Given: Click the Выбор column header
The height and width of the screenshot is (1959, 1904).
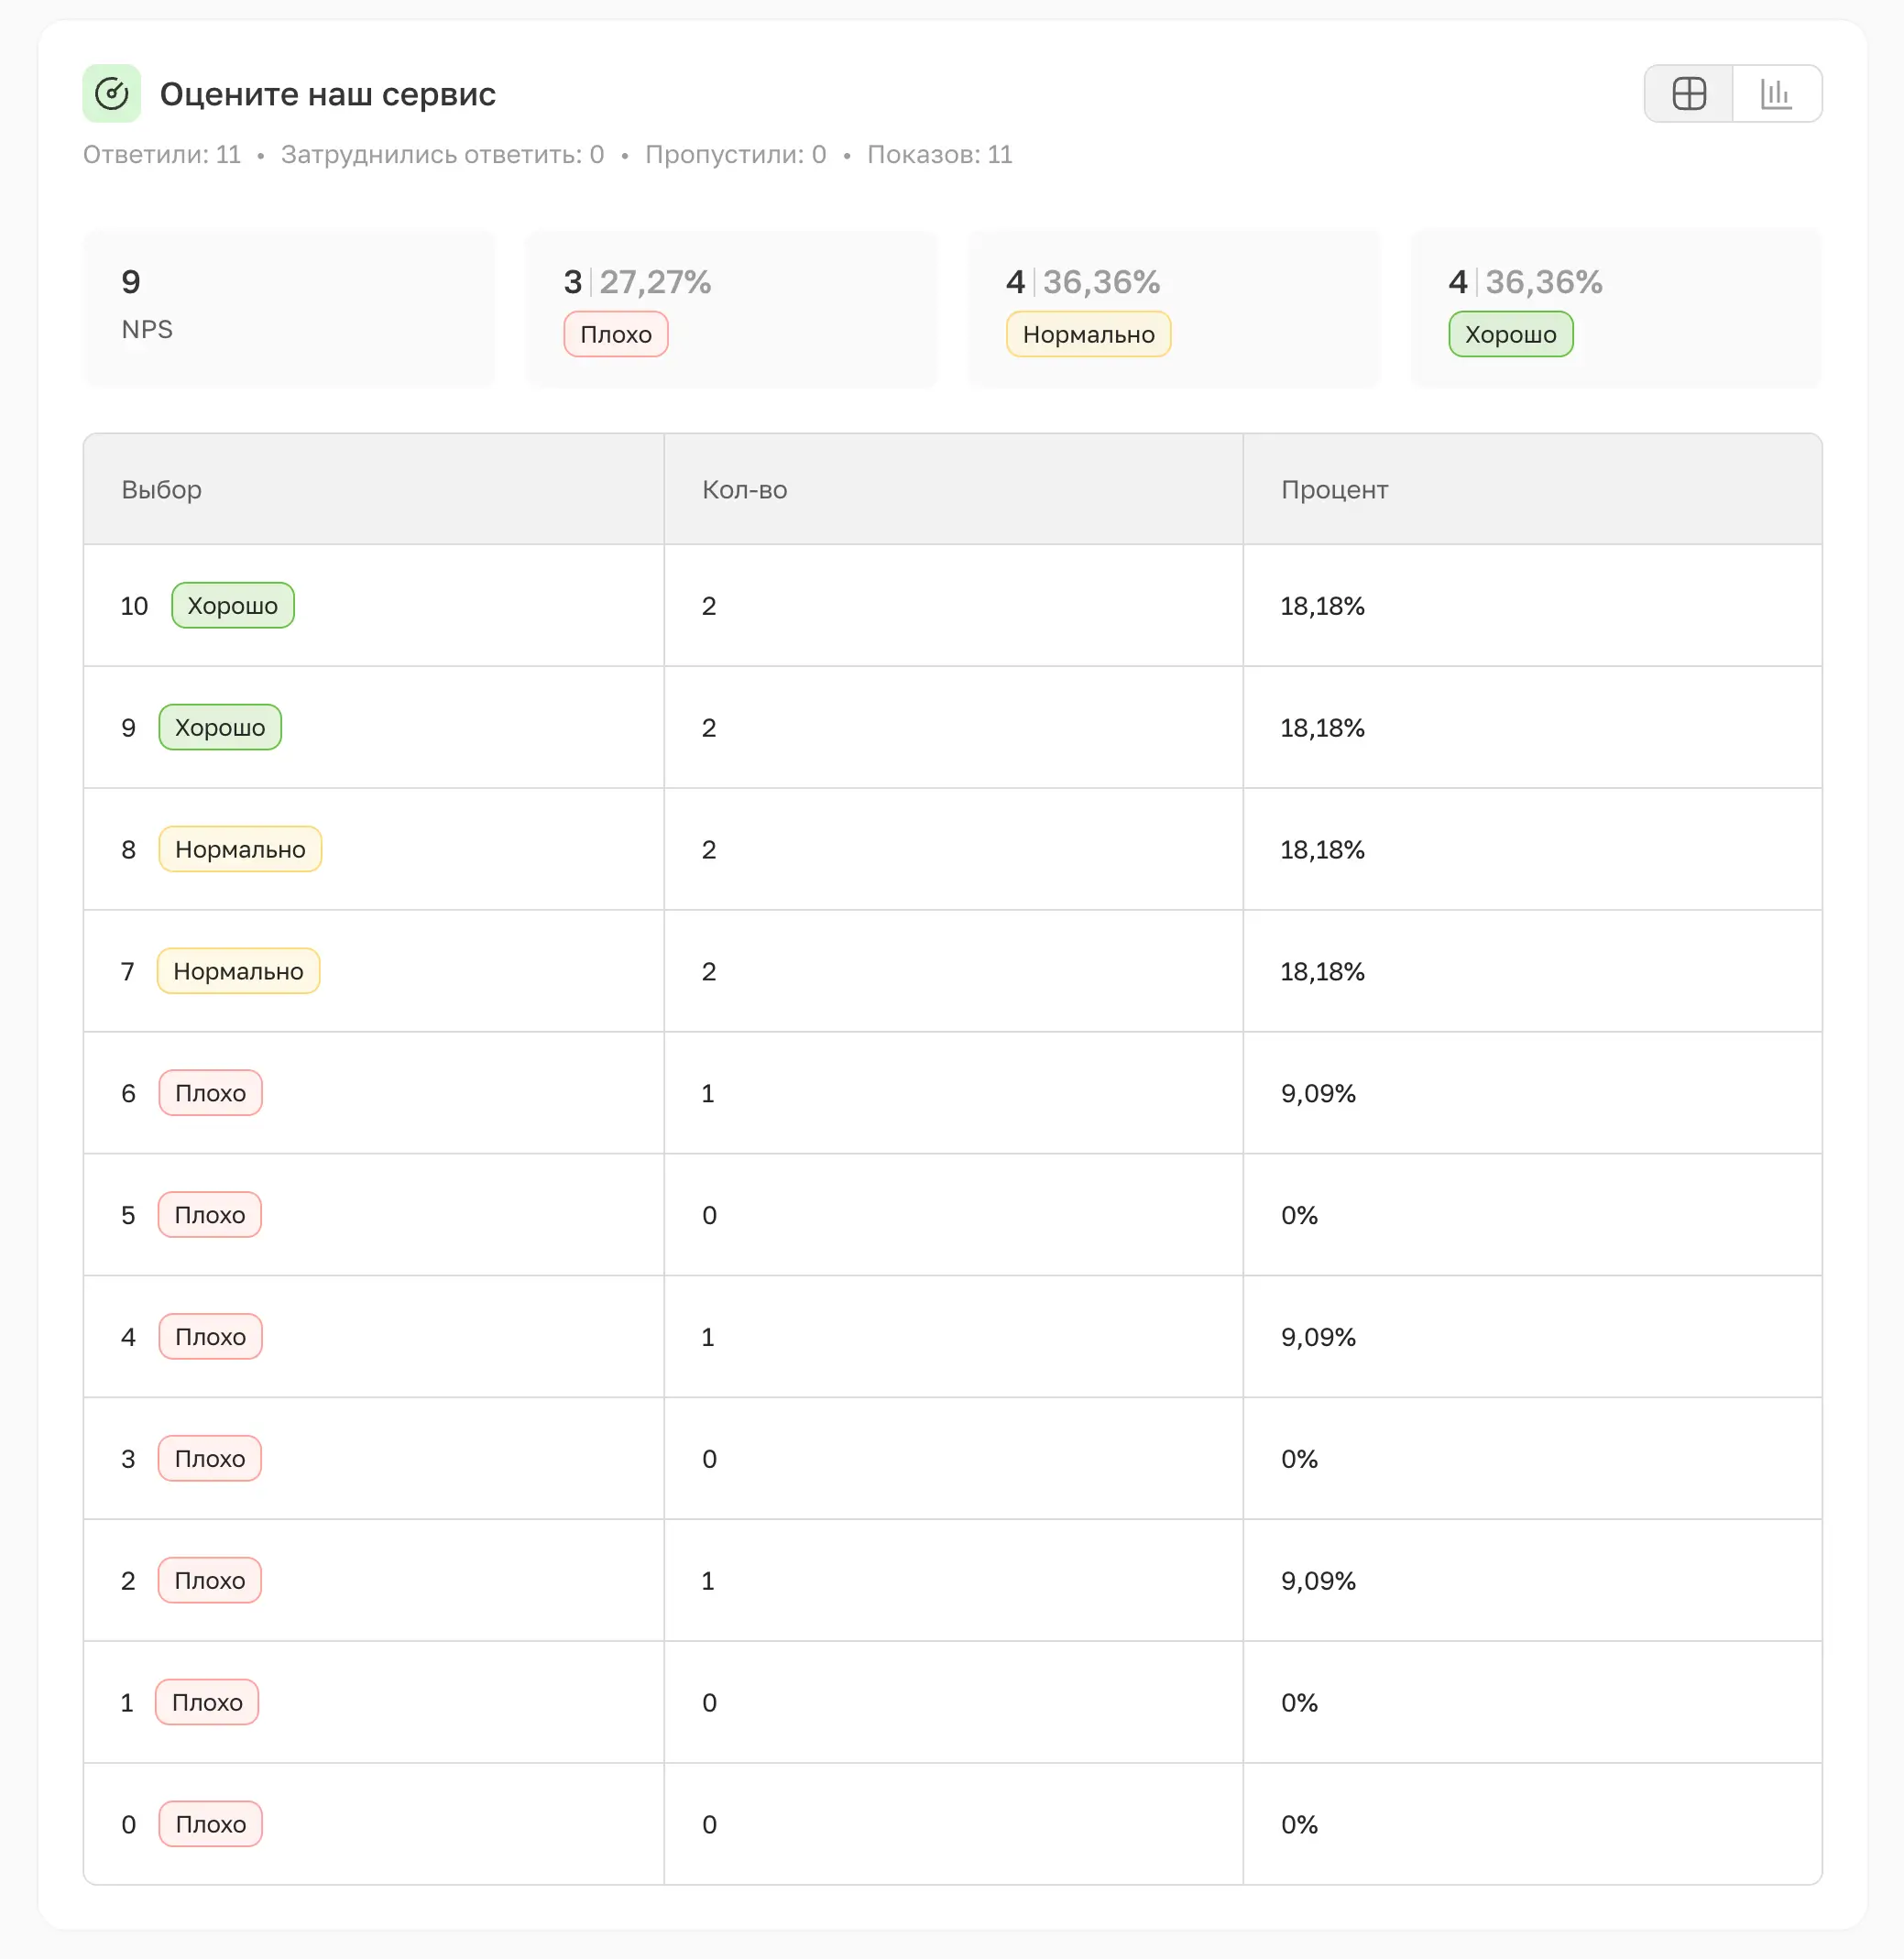Looking at the screenshot, I should pyautogui.click(x=162, y=490).
